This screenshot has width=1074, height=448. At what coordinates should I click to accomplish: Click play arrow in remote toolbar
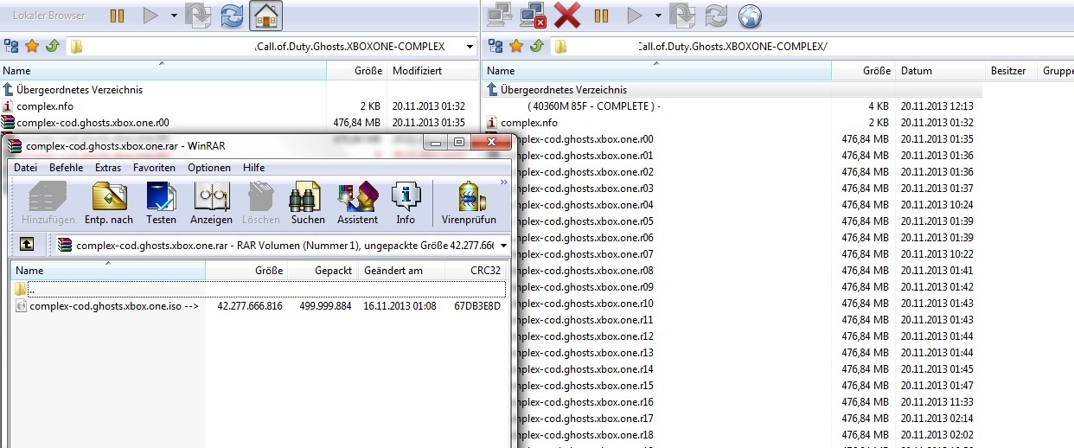click(635, 16)
